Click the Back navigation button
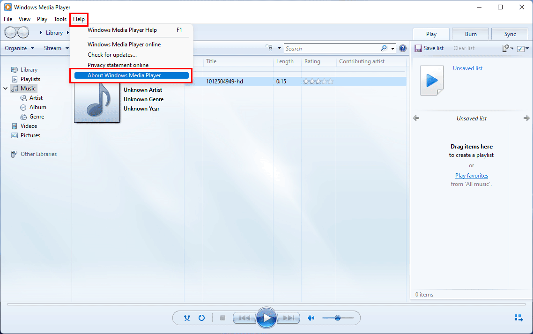Screen dimensions: 533x334 [x=10, y=32]
